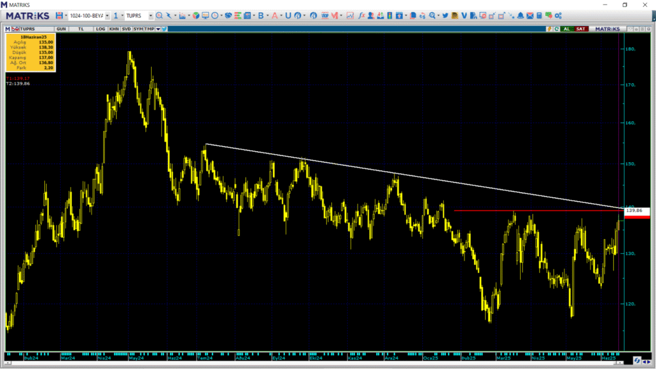Launch the calculator icon

(539, 15)
